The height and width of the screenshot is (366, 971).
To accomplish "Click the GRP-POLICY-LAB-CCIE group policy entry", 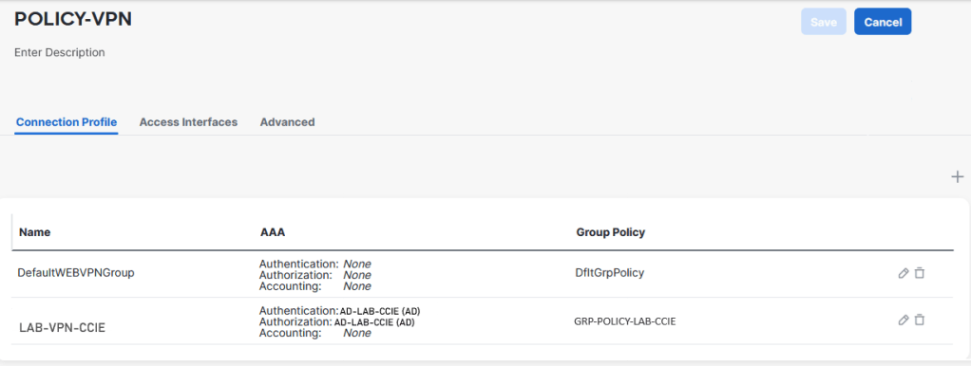I will (x=625, y=321).
